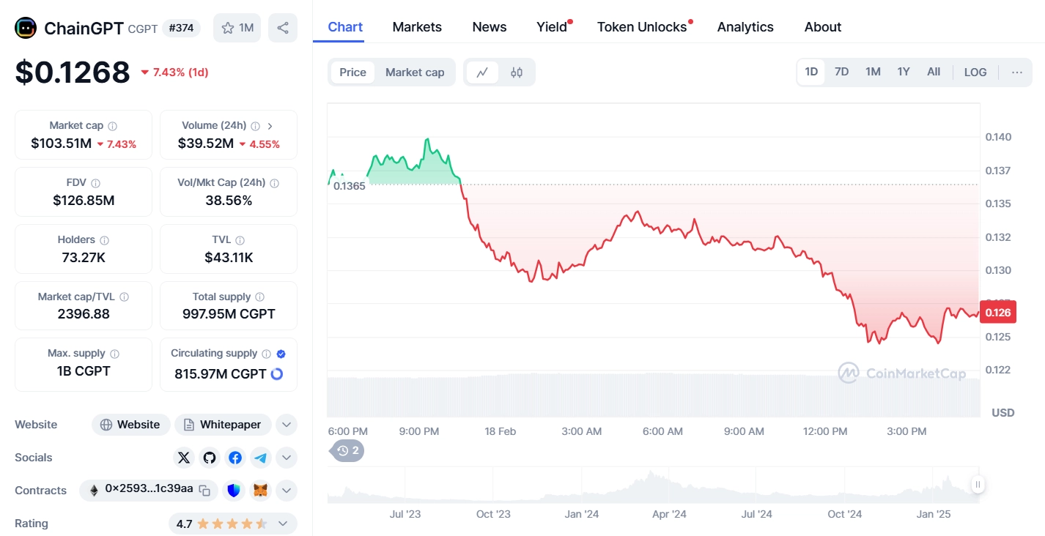The image size is (1045, 536).
Task: Open the GitHub social link icon
Action: point(210,458)
